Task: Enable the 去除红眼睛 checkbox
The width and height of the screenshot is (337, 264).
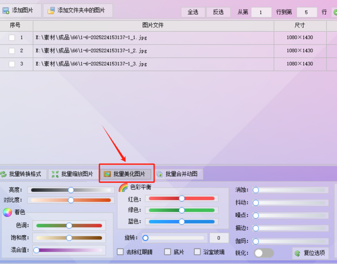Action: (x=120, y=252)
